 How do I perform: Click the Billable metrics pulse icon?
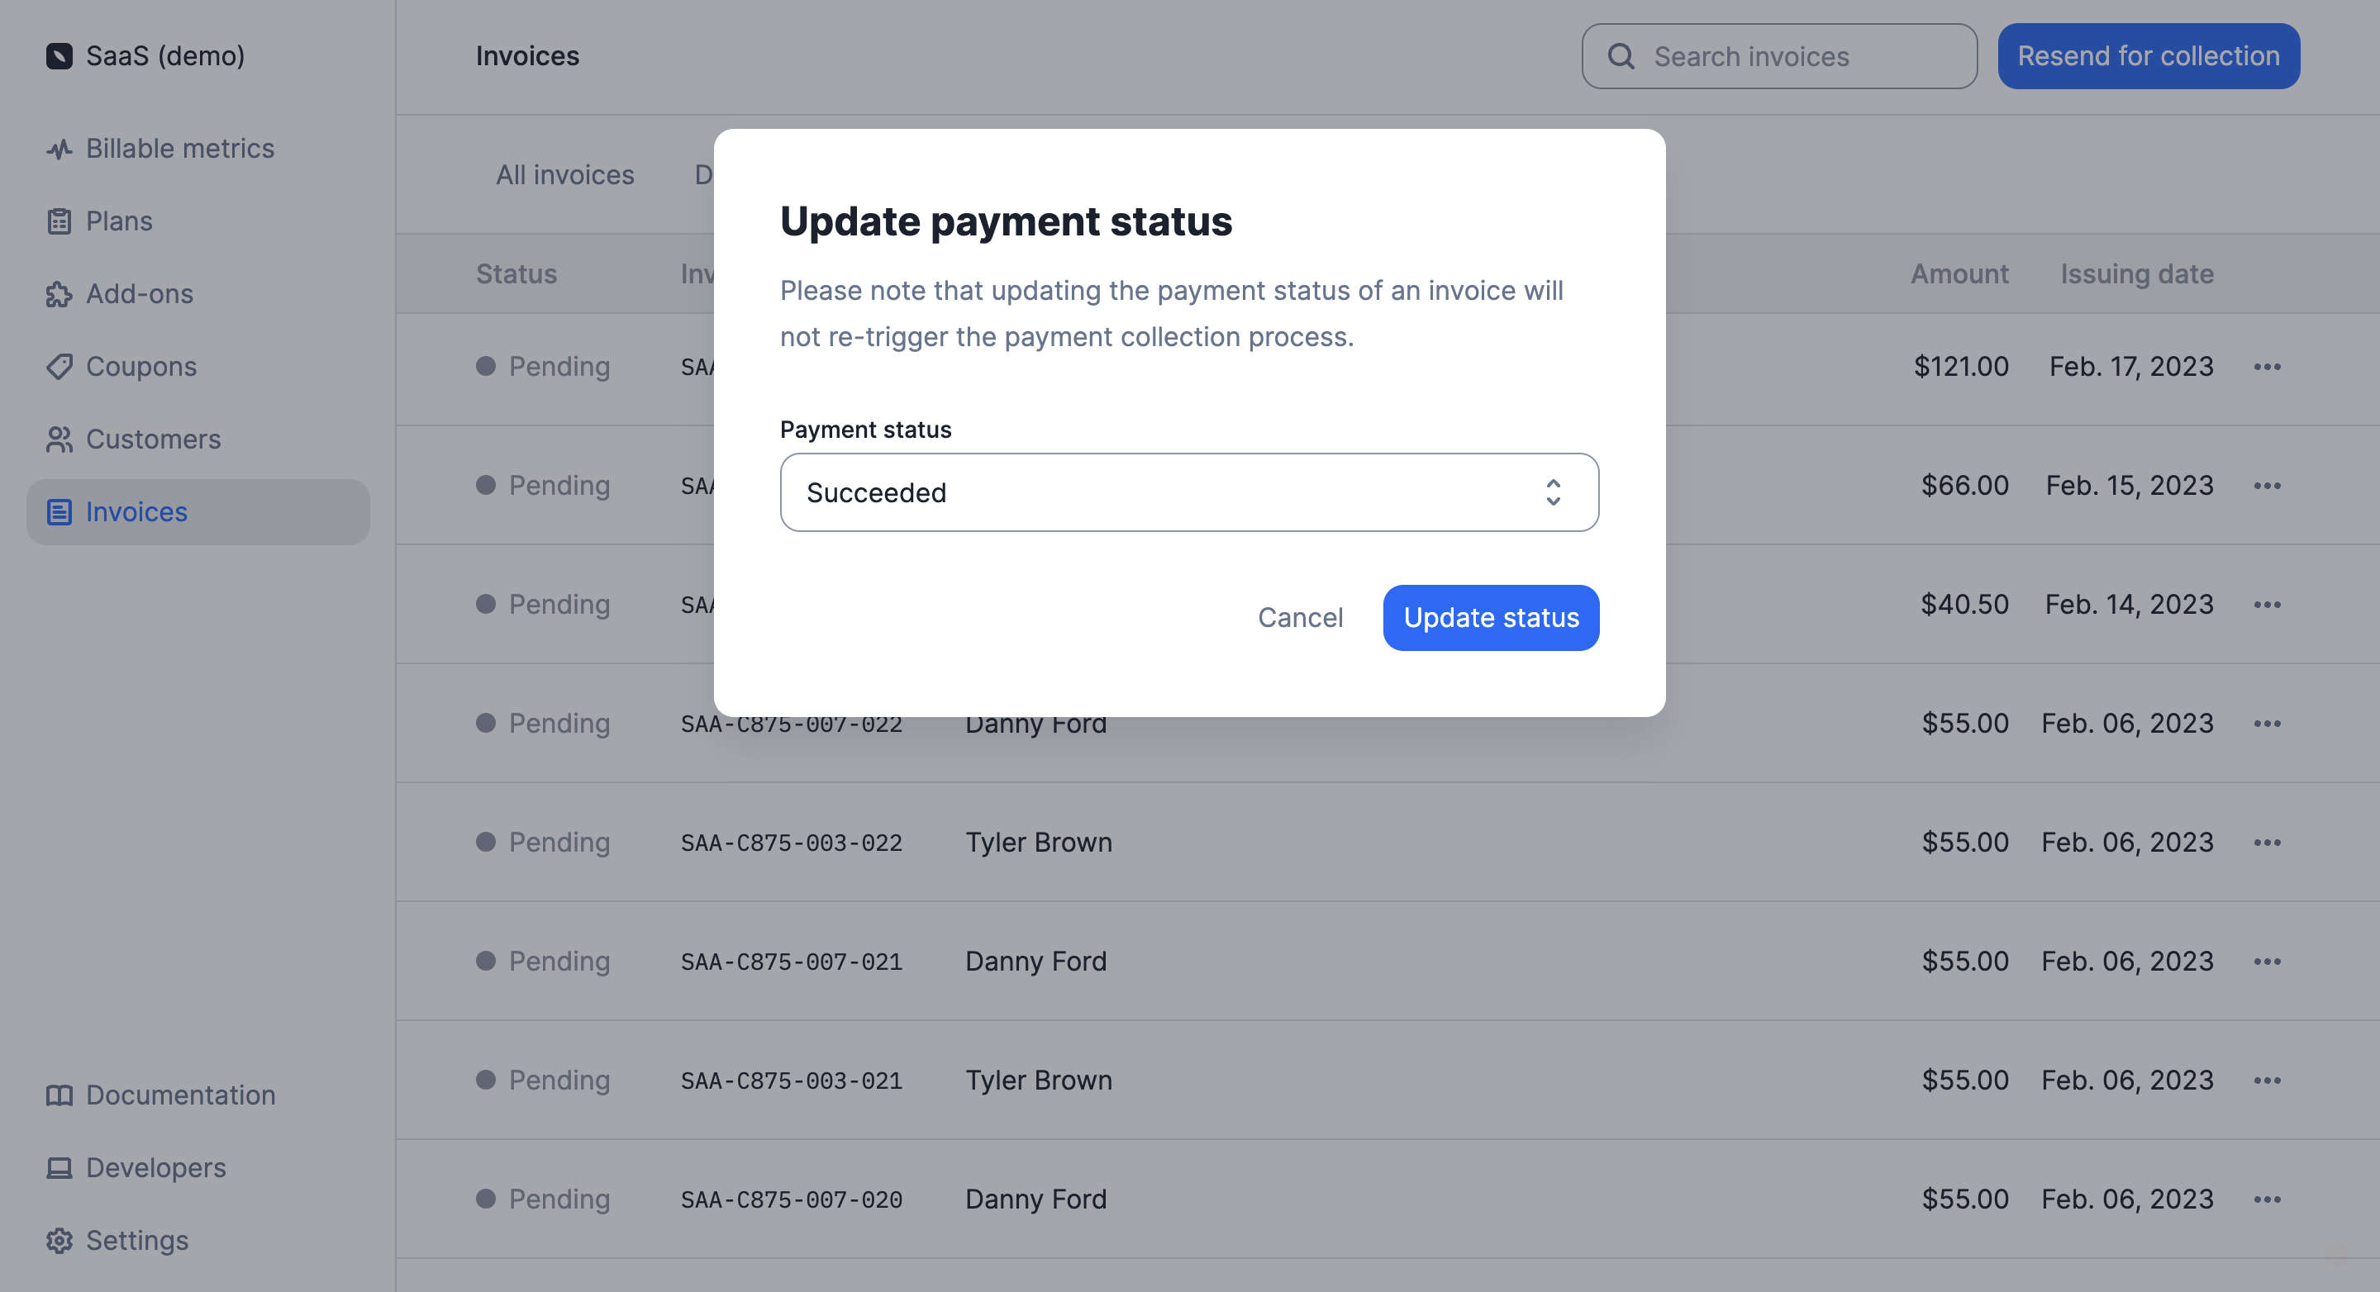[x=59, y=149]
